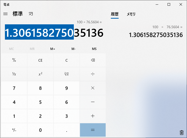Click the 標準 mode title
This screenshot has width=187, height=138.
coord(18,14)
